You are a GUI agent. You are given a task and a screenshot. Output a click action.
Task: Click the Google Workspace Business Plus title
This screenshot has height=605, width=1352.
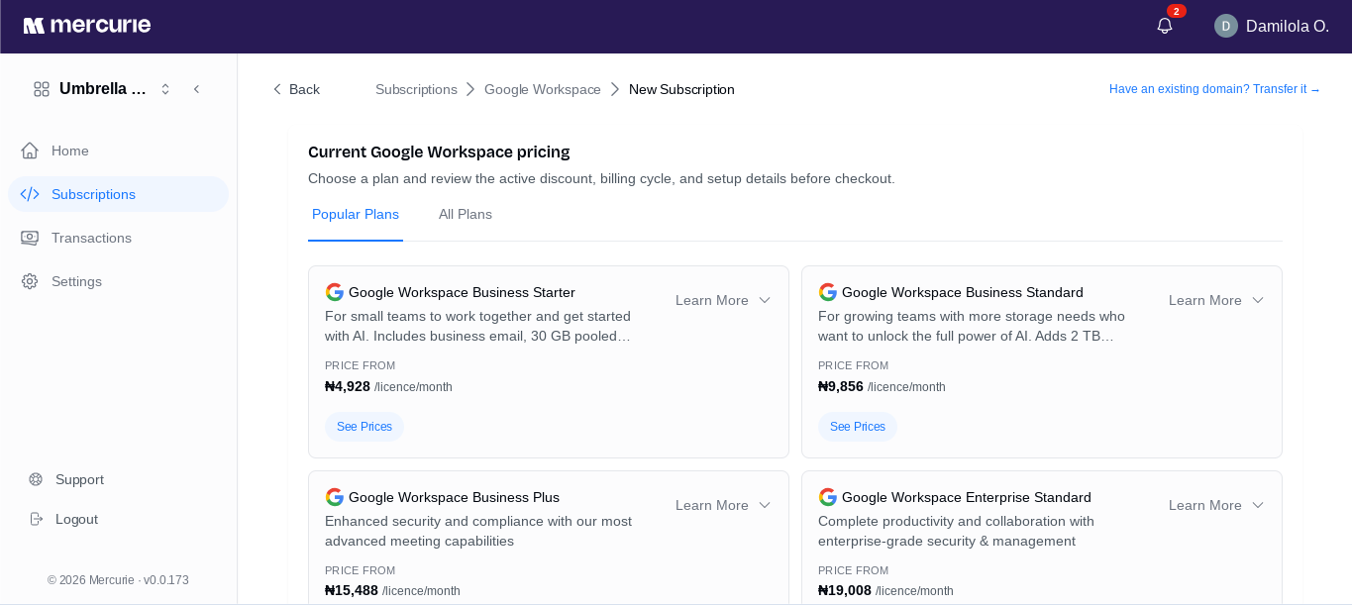pyautogui.click(x=454, y=497)
